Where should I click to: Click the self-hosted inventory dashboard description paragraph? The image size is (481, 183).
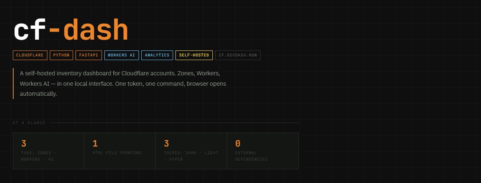123,84
